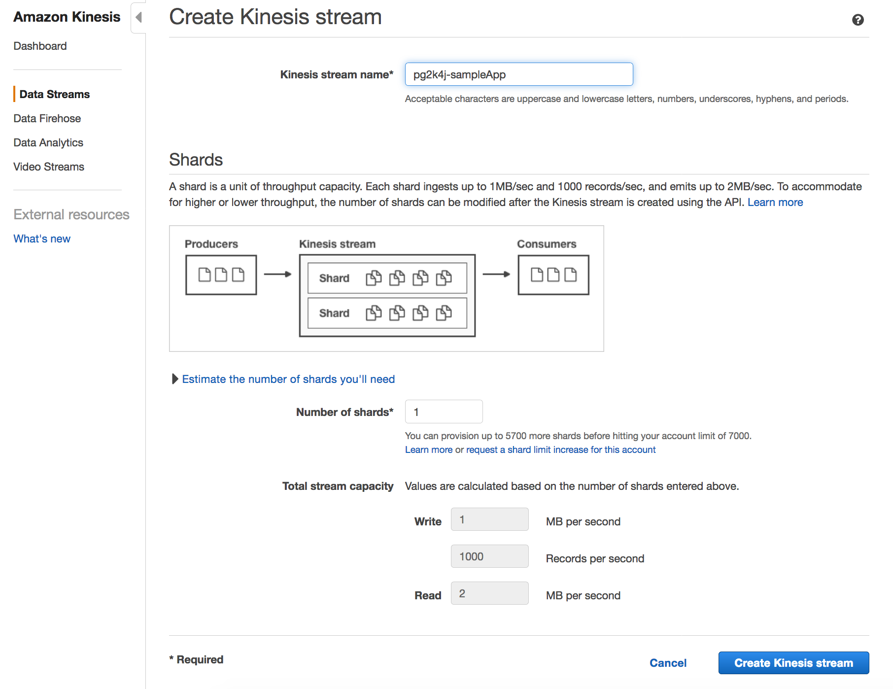Image resolution: width=893 pixels, height=689 pixels.
Task: Focus the Kinesis stream name field
Action: (519, 74)
